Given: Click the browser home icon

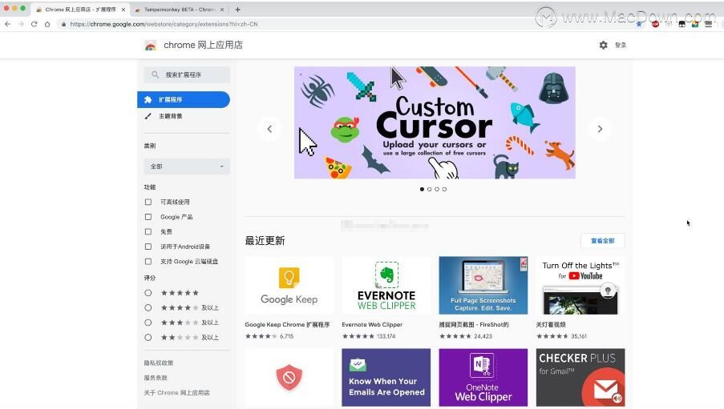Looking at the screenshot, I should 47,24.
